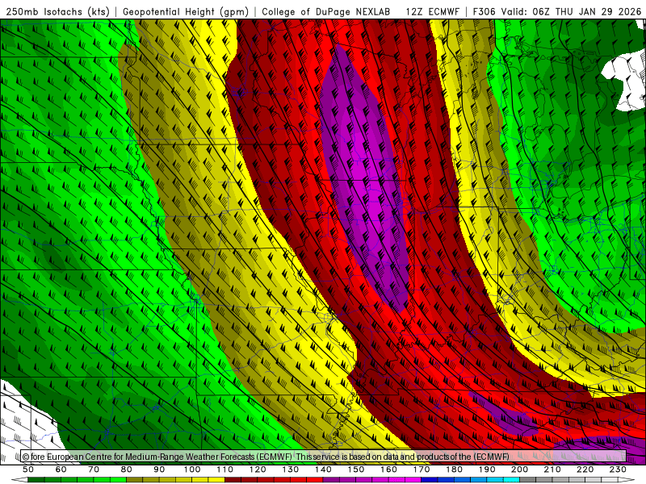The height and width of the screenshot is (484, 646).
Task: Click the 90 label on the color scale
Action: point(159,469)
